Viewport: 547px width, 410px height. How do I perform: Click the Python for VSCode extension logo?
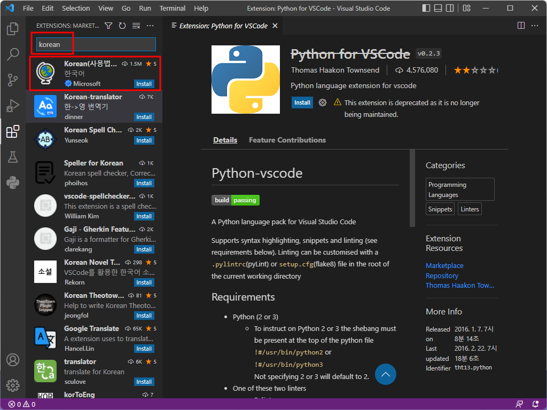tap(246, 80)
